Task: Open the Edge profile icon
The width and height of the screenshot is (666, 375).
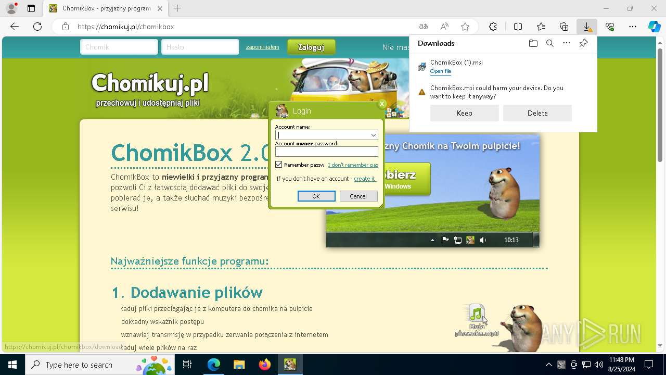Action: point(11,8)
